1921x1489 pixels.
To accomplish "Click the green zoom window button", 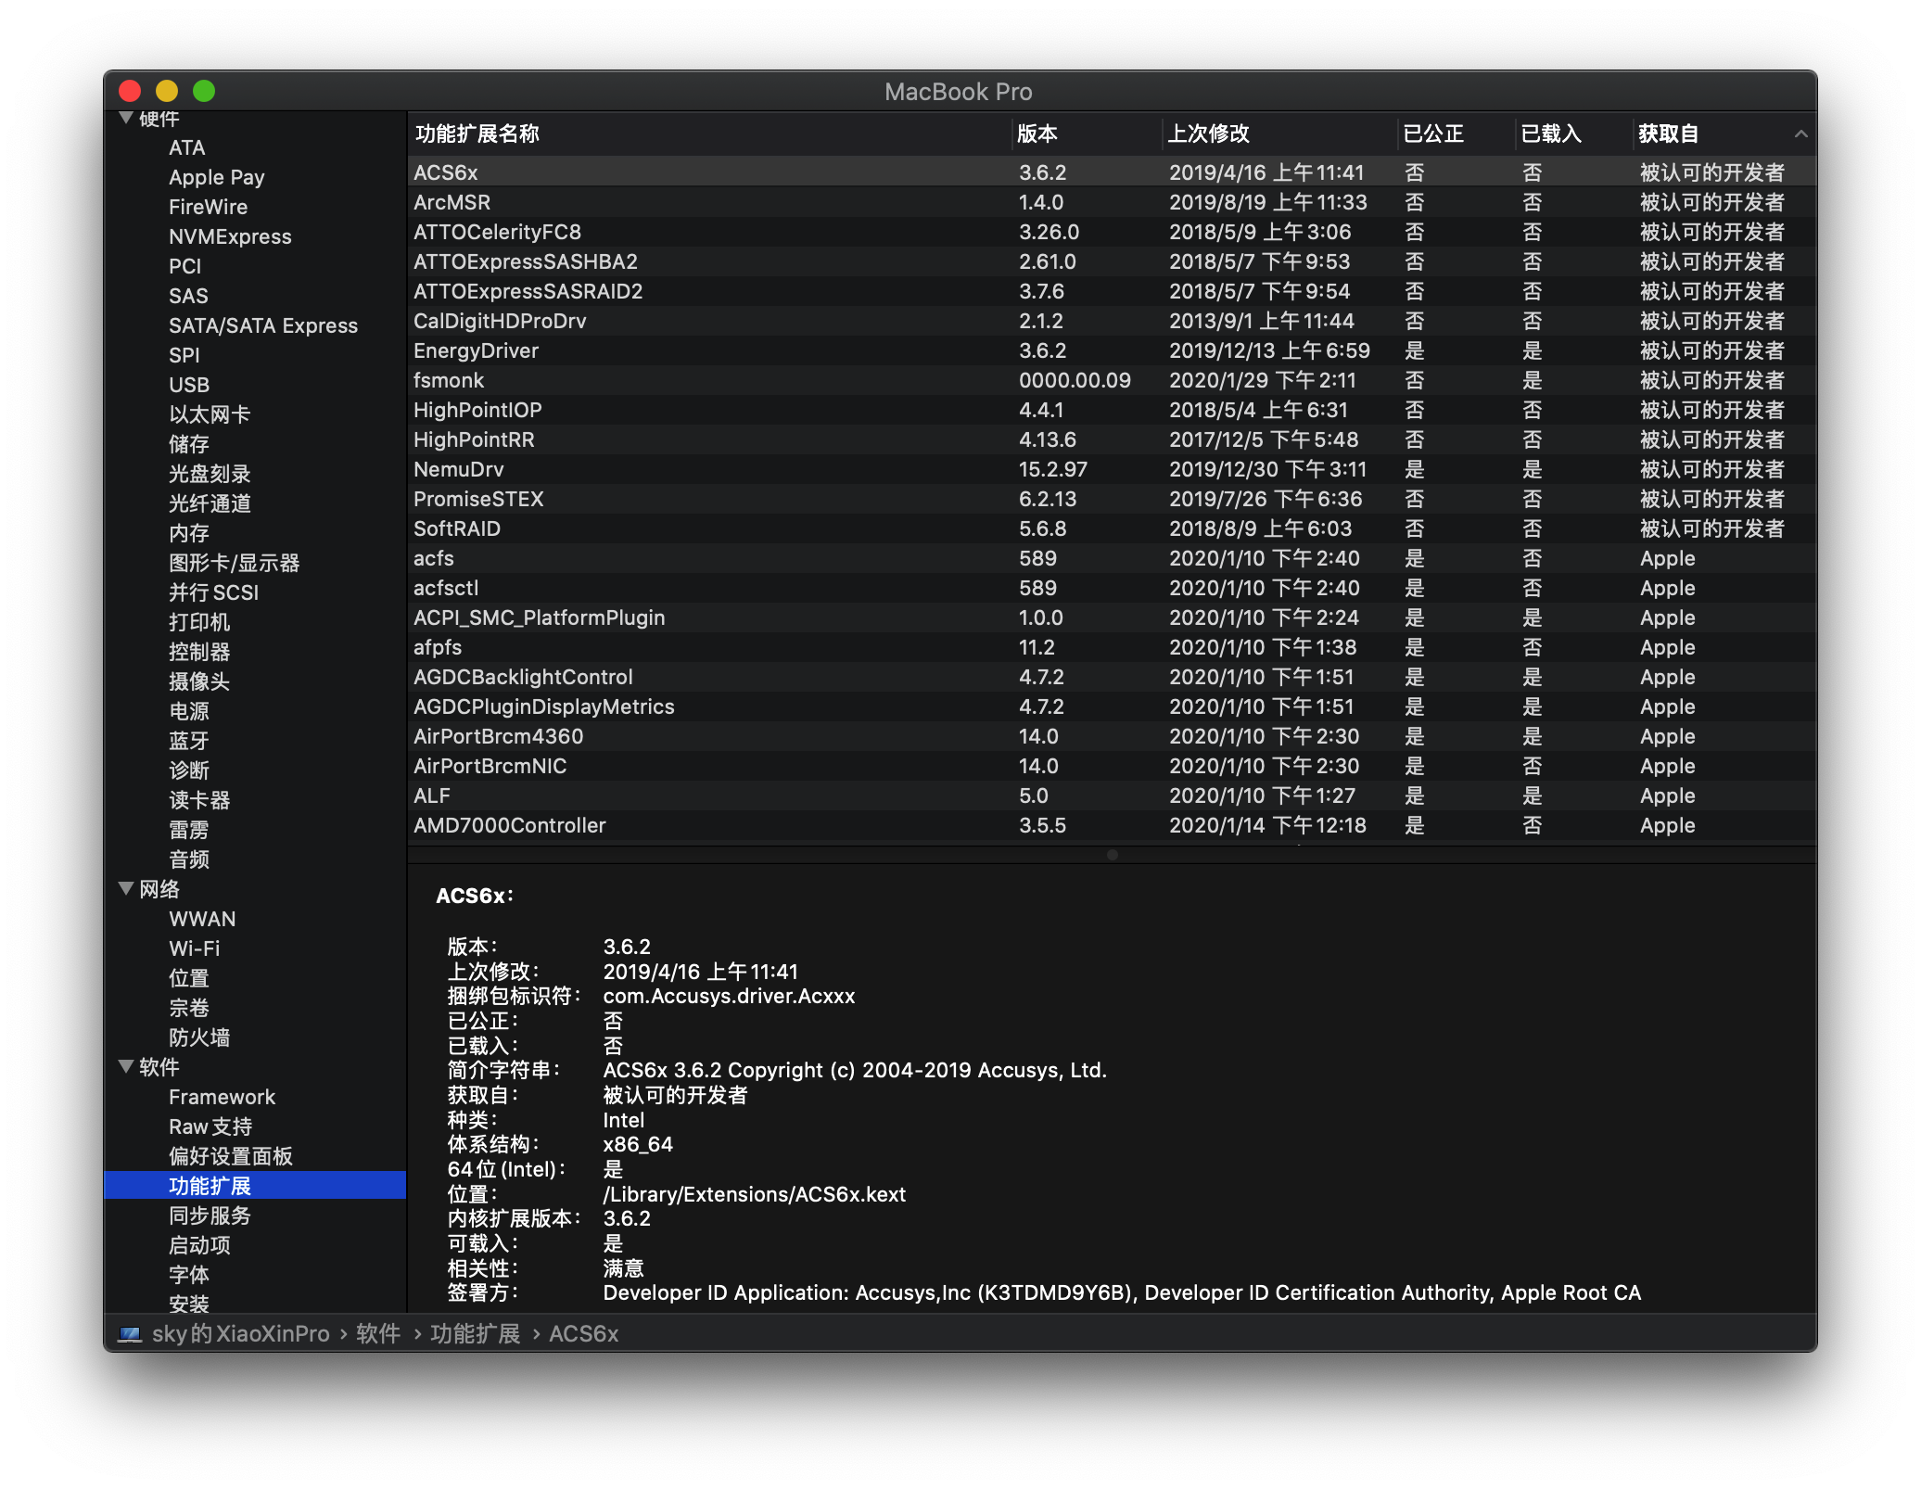I will pos(204,91).
